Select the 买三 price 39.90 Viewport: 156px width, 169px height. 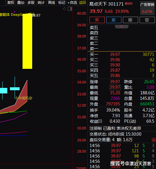click(x=115, y=65)
